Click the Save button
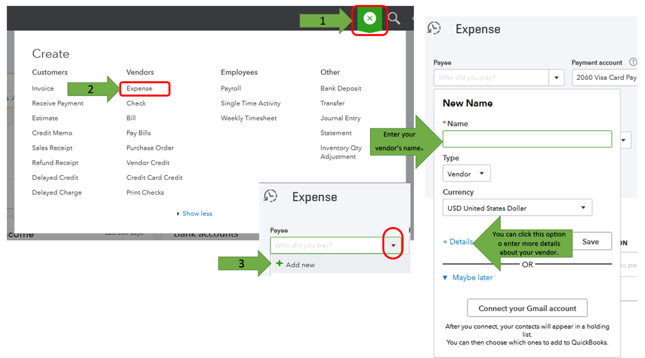 (x=591, y=242)
